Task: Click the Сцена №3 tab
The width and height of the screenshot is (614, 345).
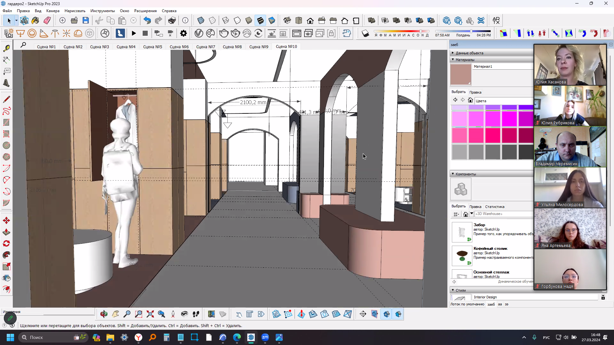Action: click(99, 47)
